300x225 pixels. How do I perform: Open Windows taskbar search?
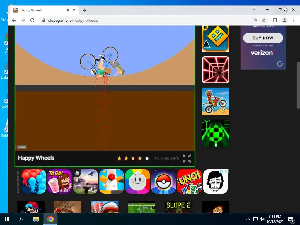pyautogui.click(x=21, y=219)
